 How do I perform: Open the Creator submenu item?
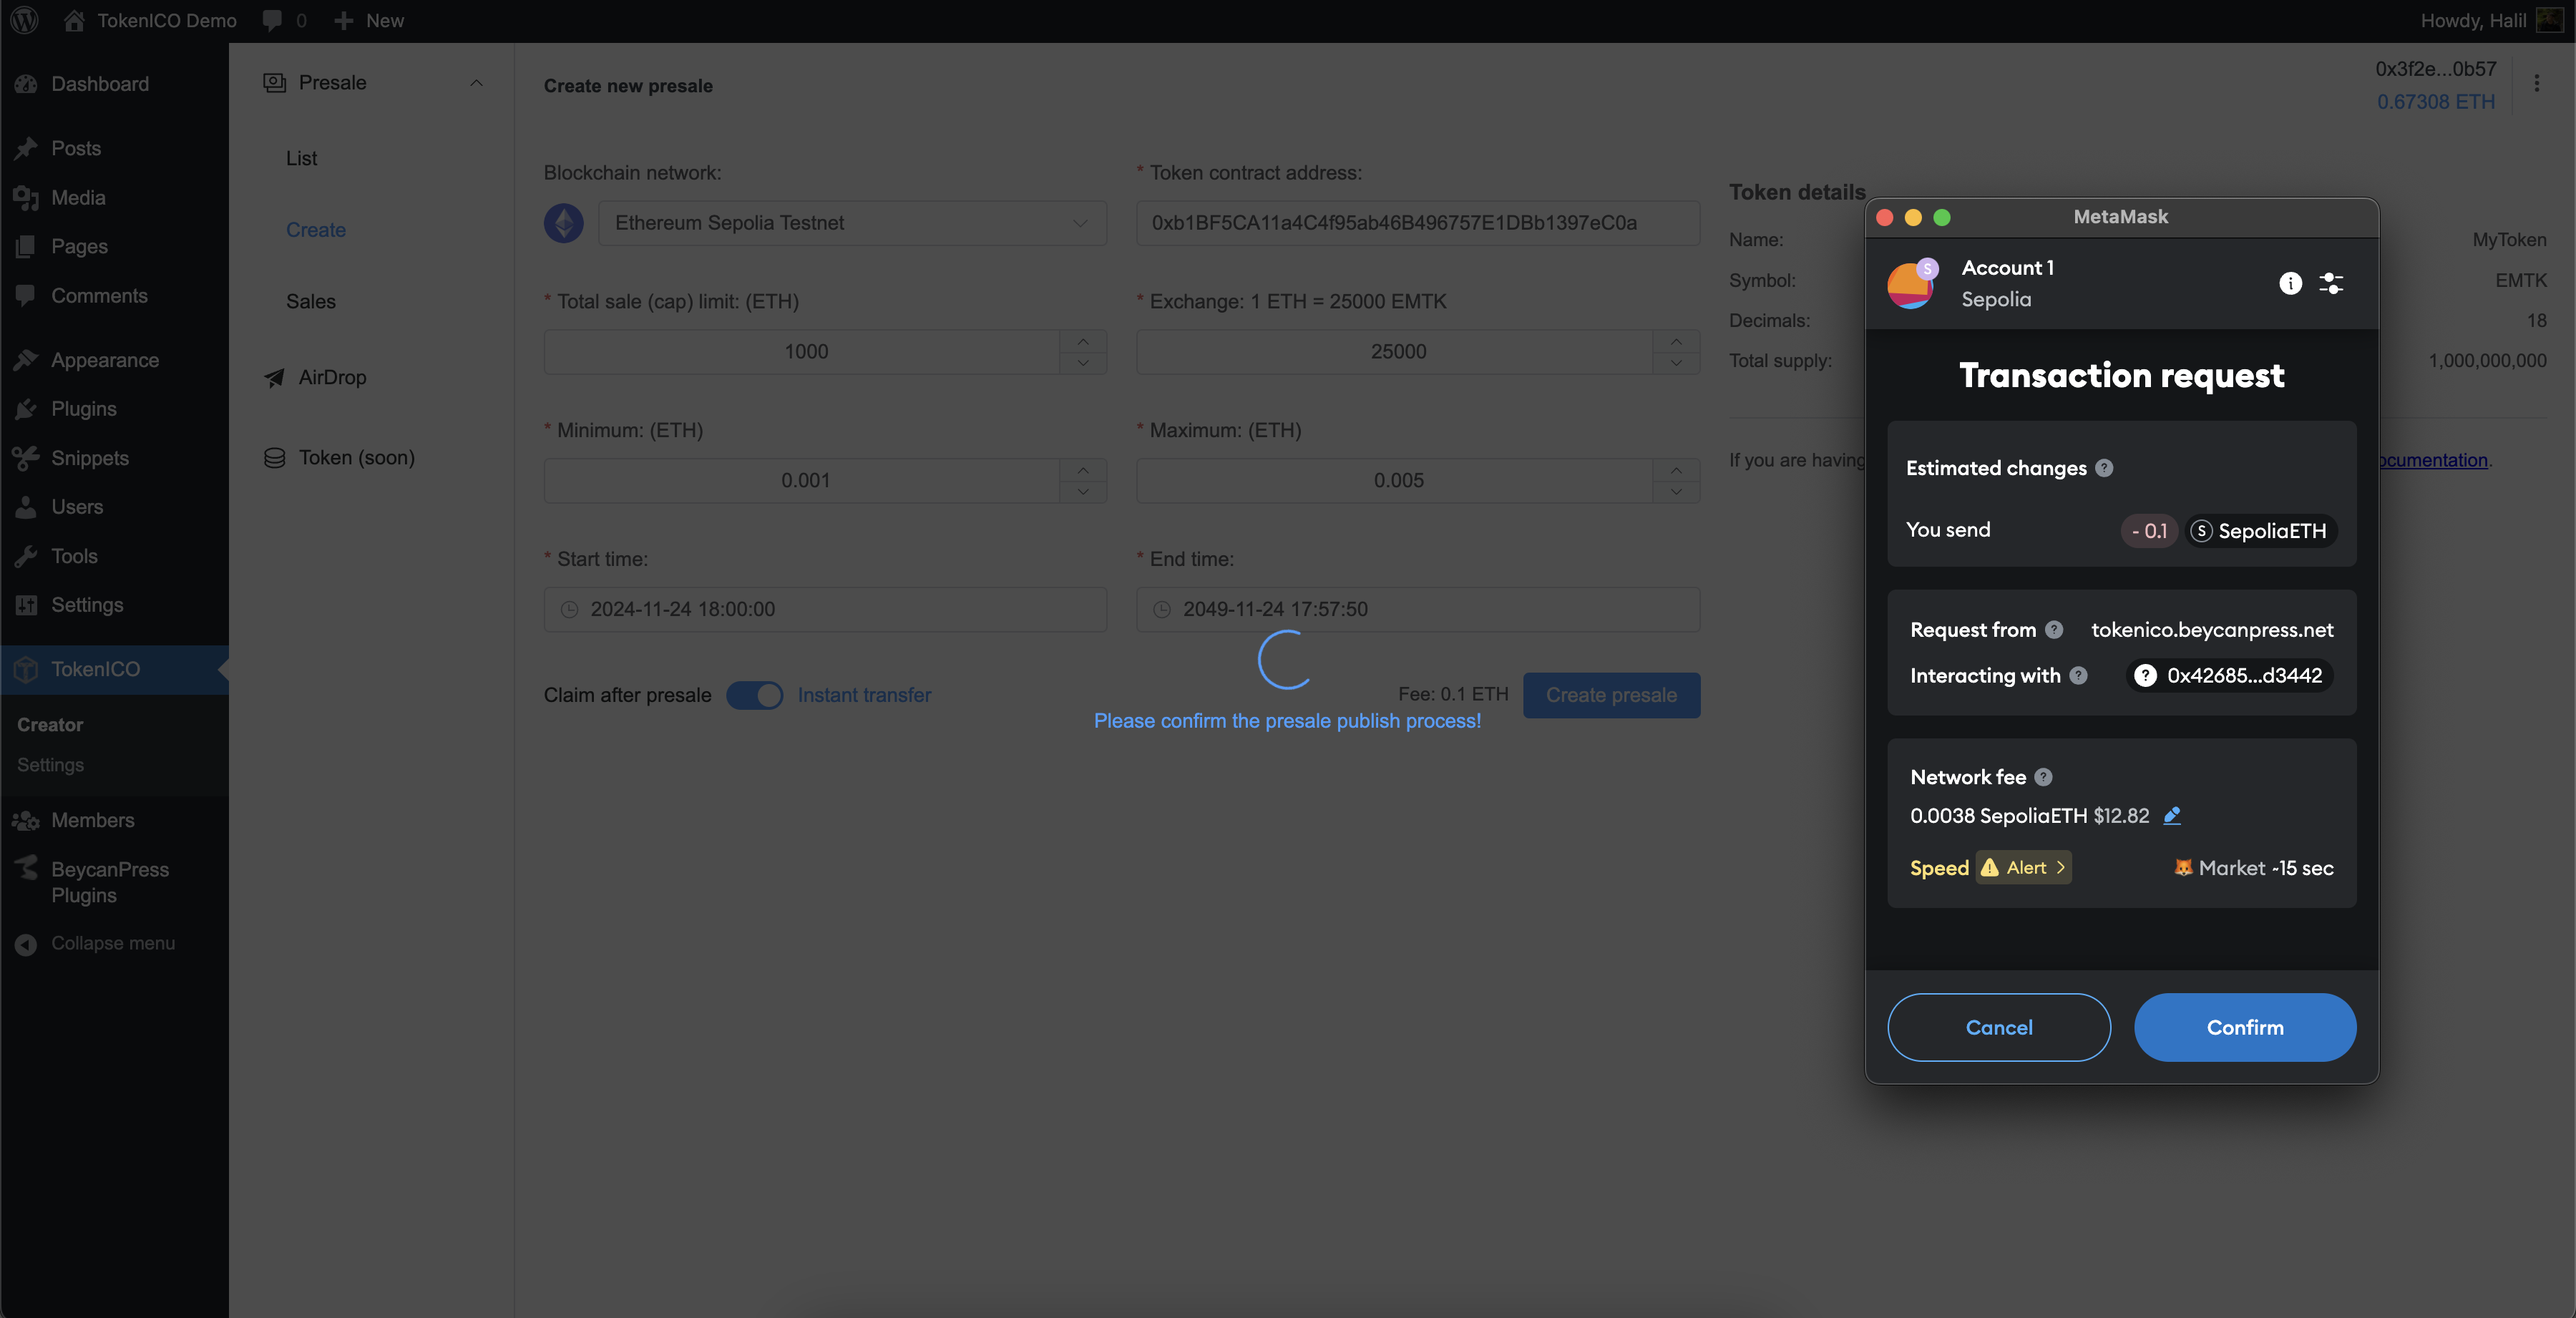coord(50,724)
